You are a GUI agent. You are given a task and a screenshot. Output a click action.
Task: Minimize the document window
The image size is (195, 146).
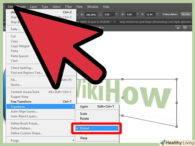(x=177, y=28)
